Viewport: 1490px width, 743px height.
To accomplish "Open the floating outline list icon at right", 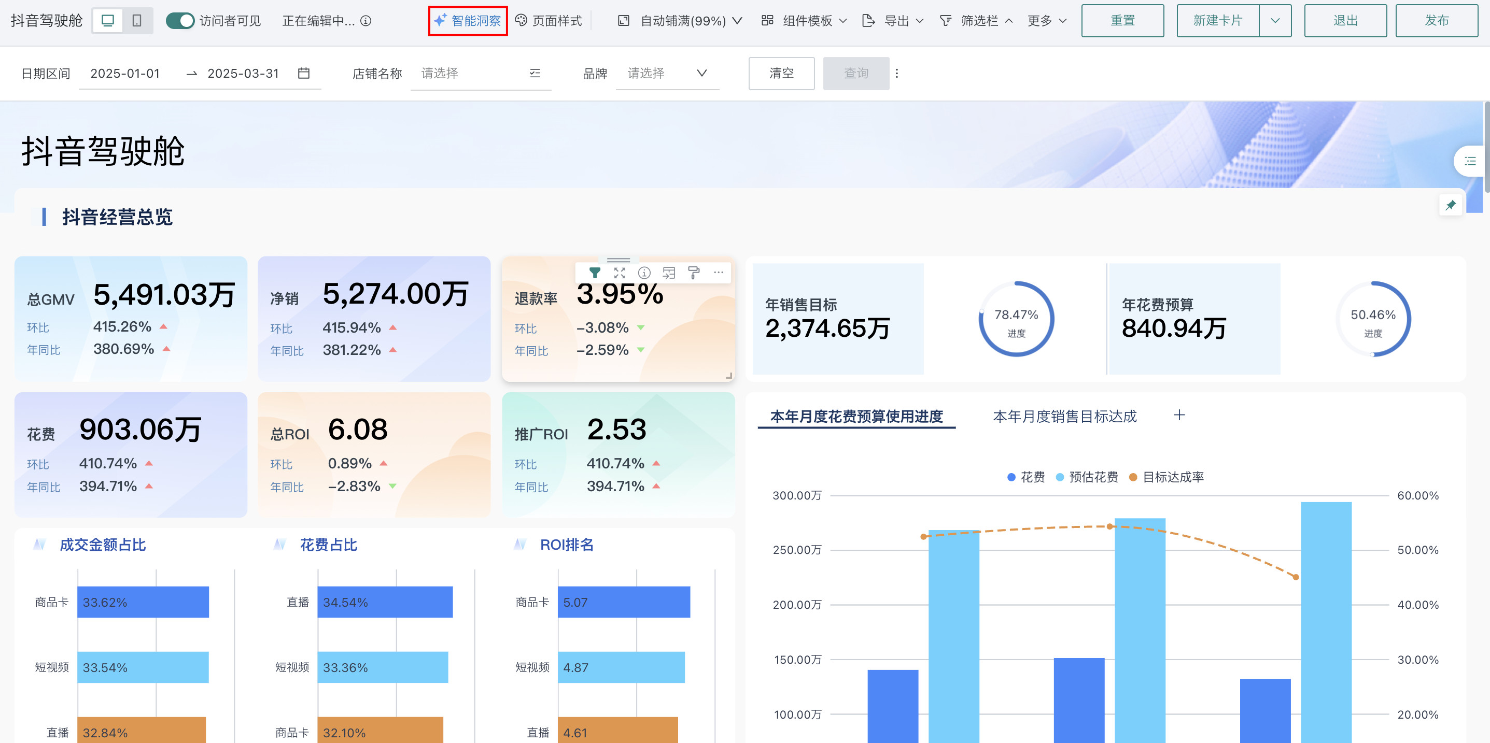I will pos(1470,161).
